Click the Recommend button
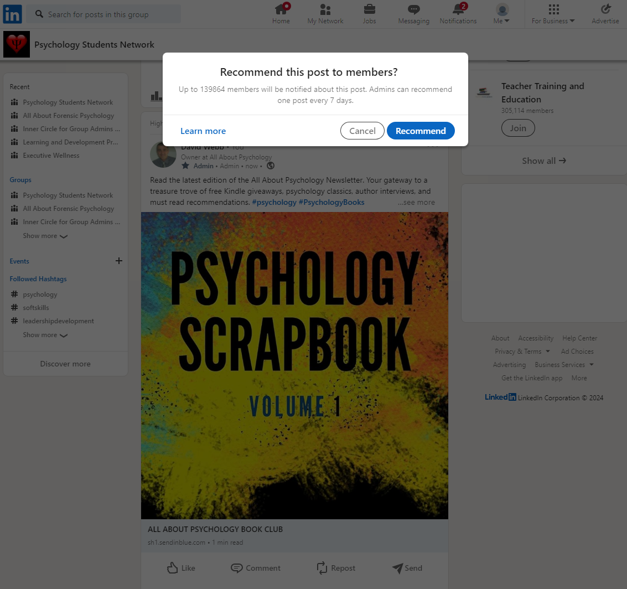The image size is (627, 589). pyautogui.click(x=421, y=131)
